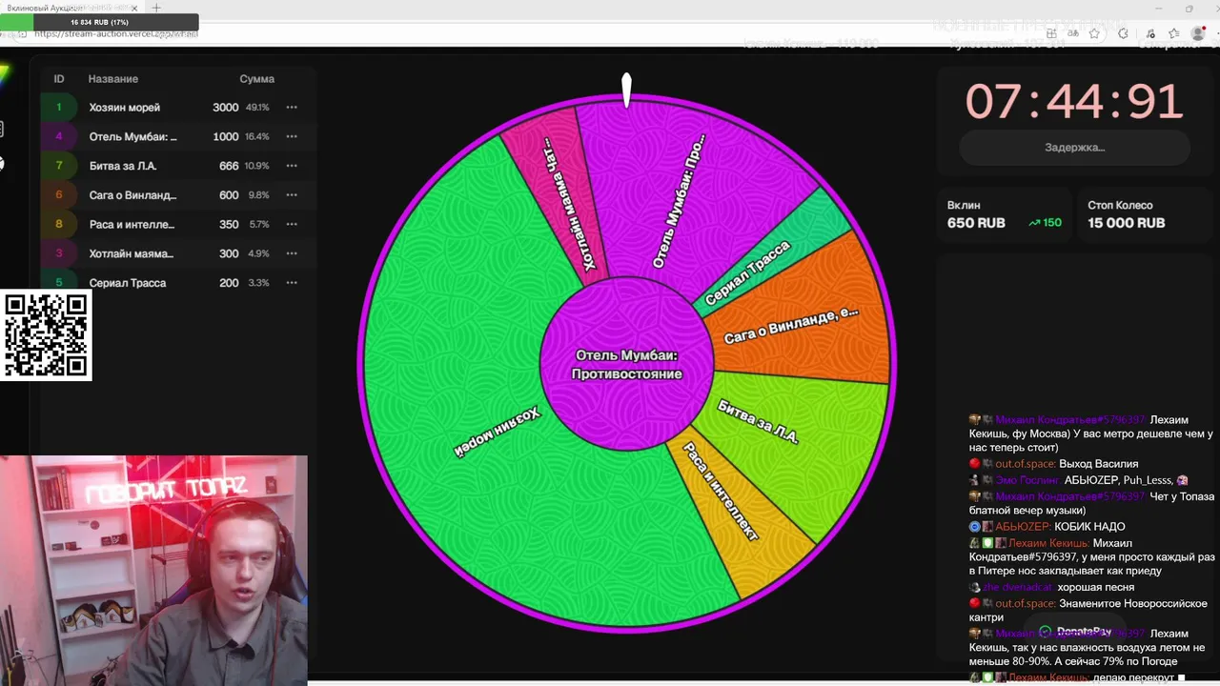Viewport: 1220px width, 686px height.
Task: Click the QR code image
Action: 46,335
